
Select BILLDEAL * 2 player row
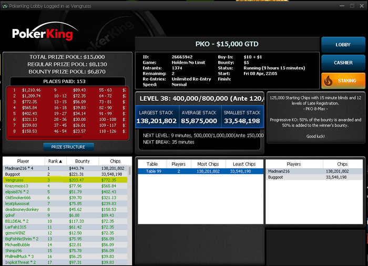tap(65, 221)
